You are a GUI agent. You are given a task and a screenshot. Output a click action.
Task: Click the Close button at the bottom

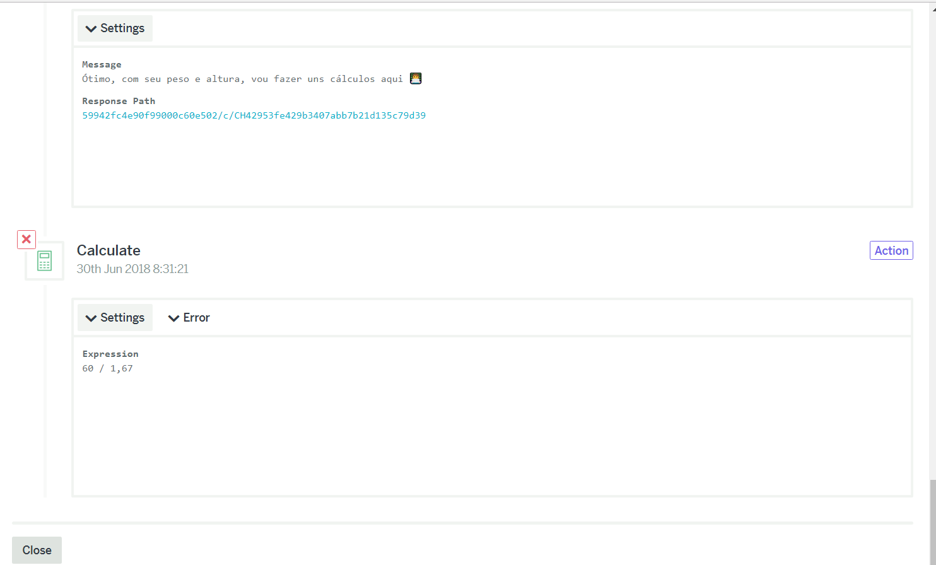37,550
